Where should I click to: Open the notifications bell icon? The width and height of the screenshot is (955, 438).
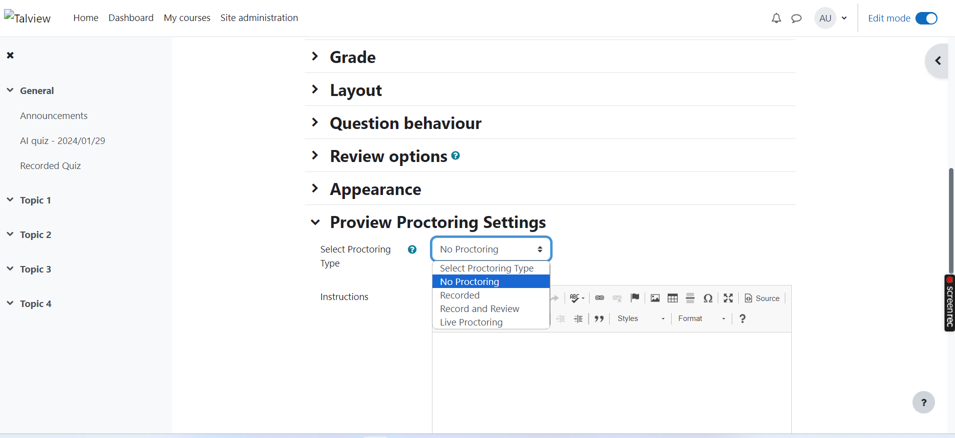coord(776,18)
